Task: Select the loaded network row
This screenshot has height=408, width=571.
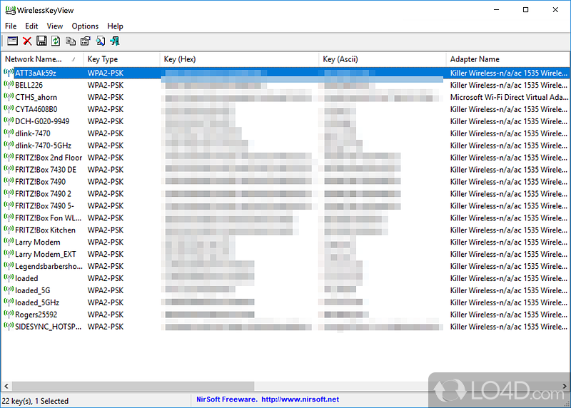Action: tap(285, 278)
